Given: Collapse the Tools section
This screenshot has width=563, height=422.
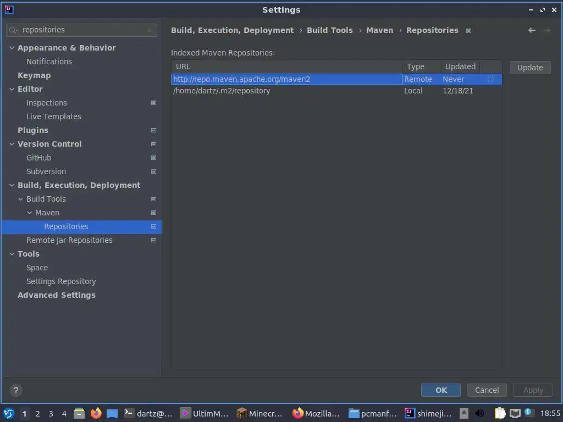Looking at the screenshot, I should click(x=12, y=254).
